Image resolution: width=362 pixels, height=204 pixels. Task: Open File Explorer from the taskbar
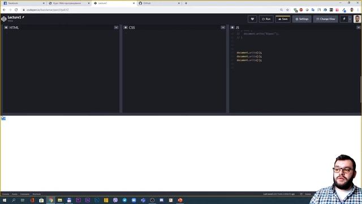tap(60, 200)
